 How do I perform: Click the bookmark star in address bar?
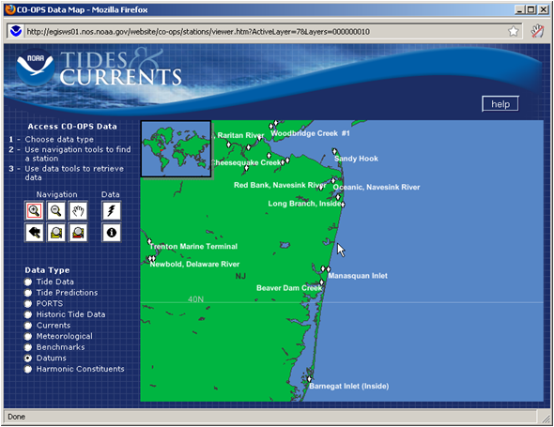pyautogui.click(x=513, y=31)
